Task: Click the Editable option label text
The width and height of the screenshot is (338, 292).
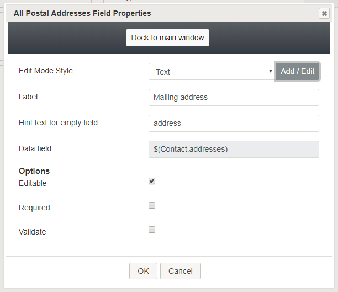Action: [x=33, y=183]
